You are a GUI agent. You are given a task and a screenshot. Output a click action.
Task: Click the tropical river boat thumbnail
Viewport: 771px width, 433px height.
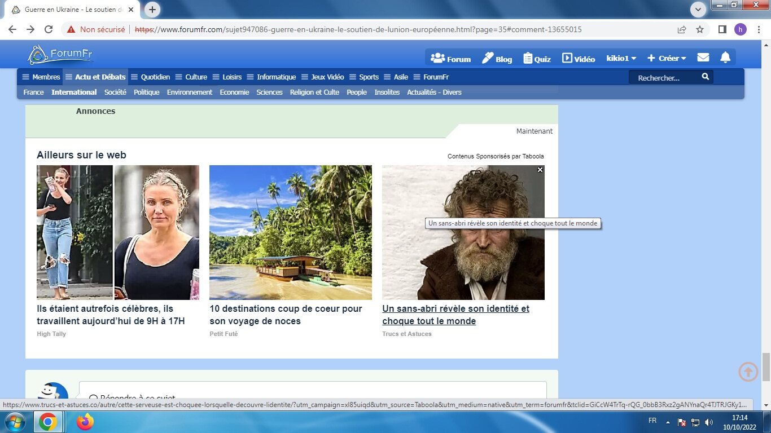click(290, 232)
